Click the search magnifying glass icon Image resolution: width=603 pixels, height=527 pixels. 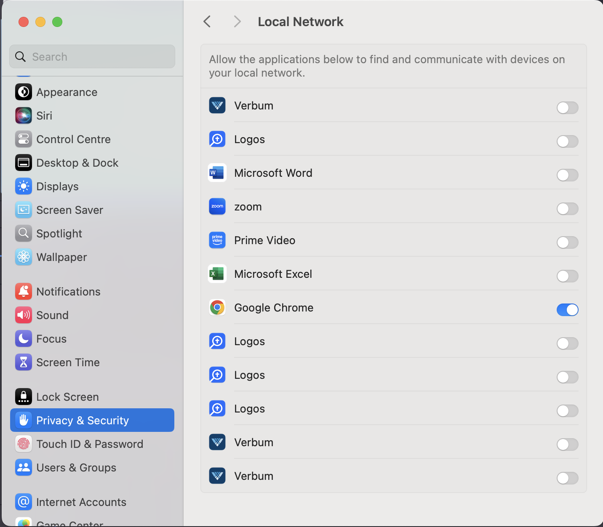(x=20, y=56)
